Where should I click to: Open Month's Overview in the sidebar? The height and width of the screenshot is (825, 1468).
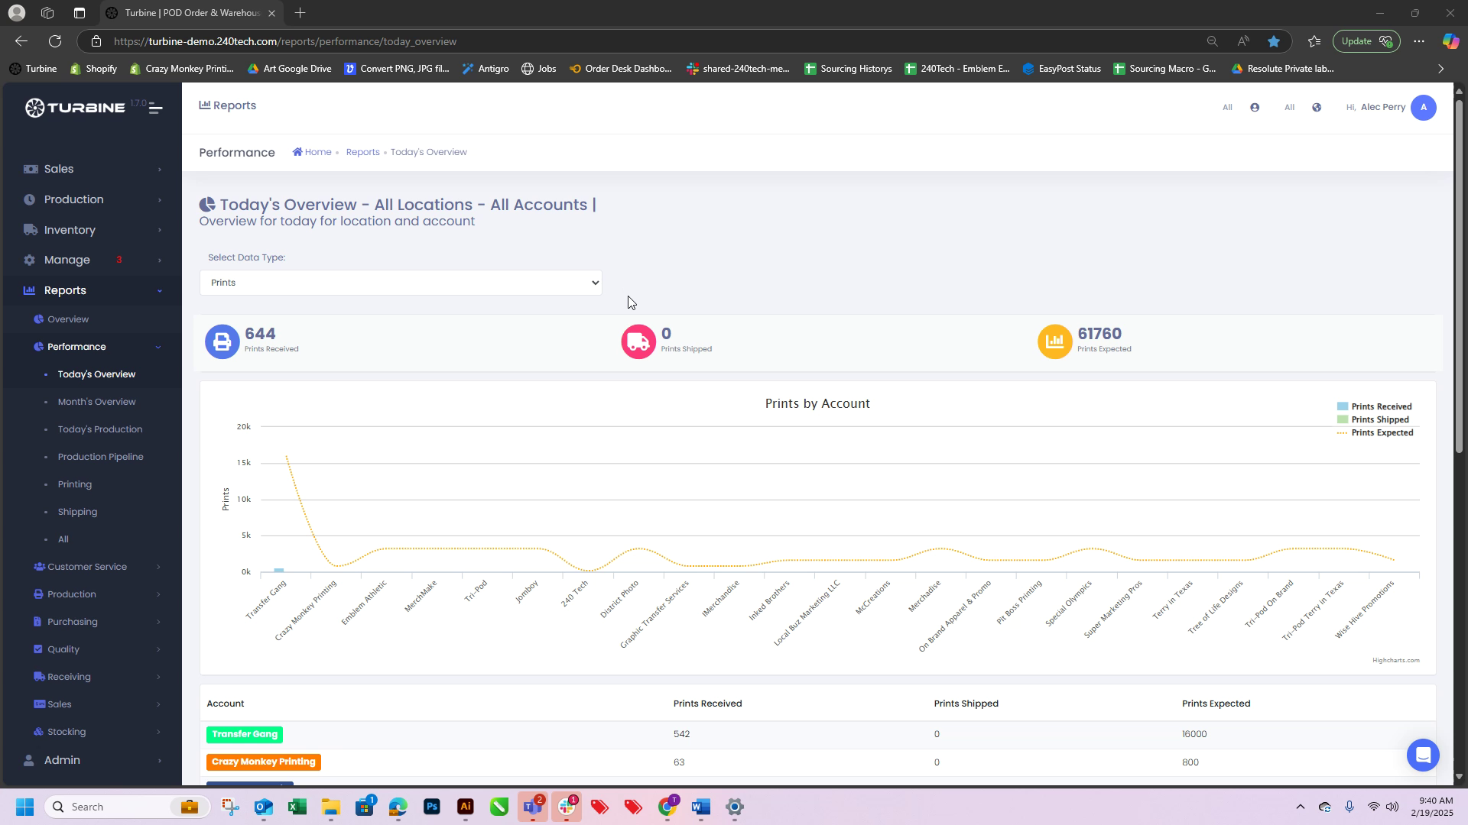pos(96,402)
